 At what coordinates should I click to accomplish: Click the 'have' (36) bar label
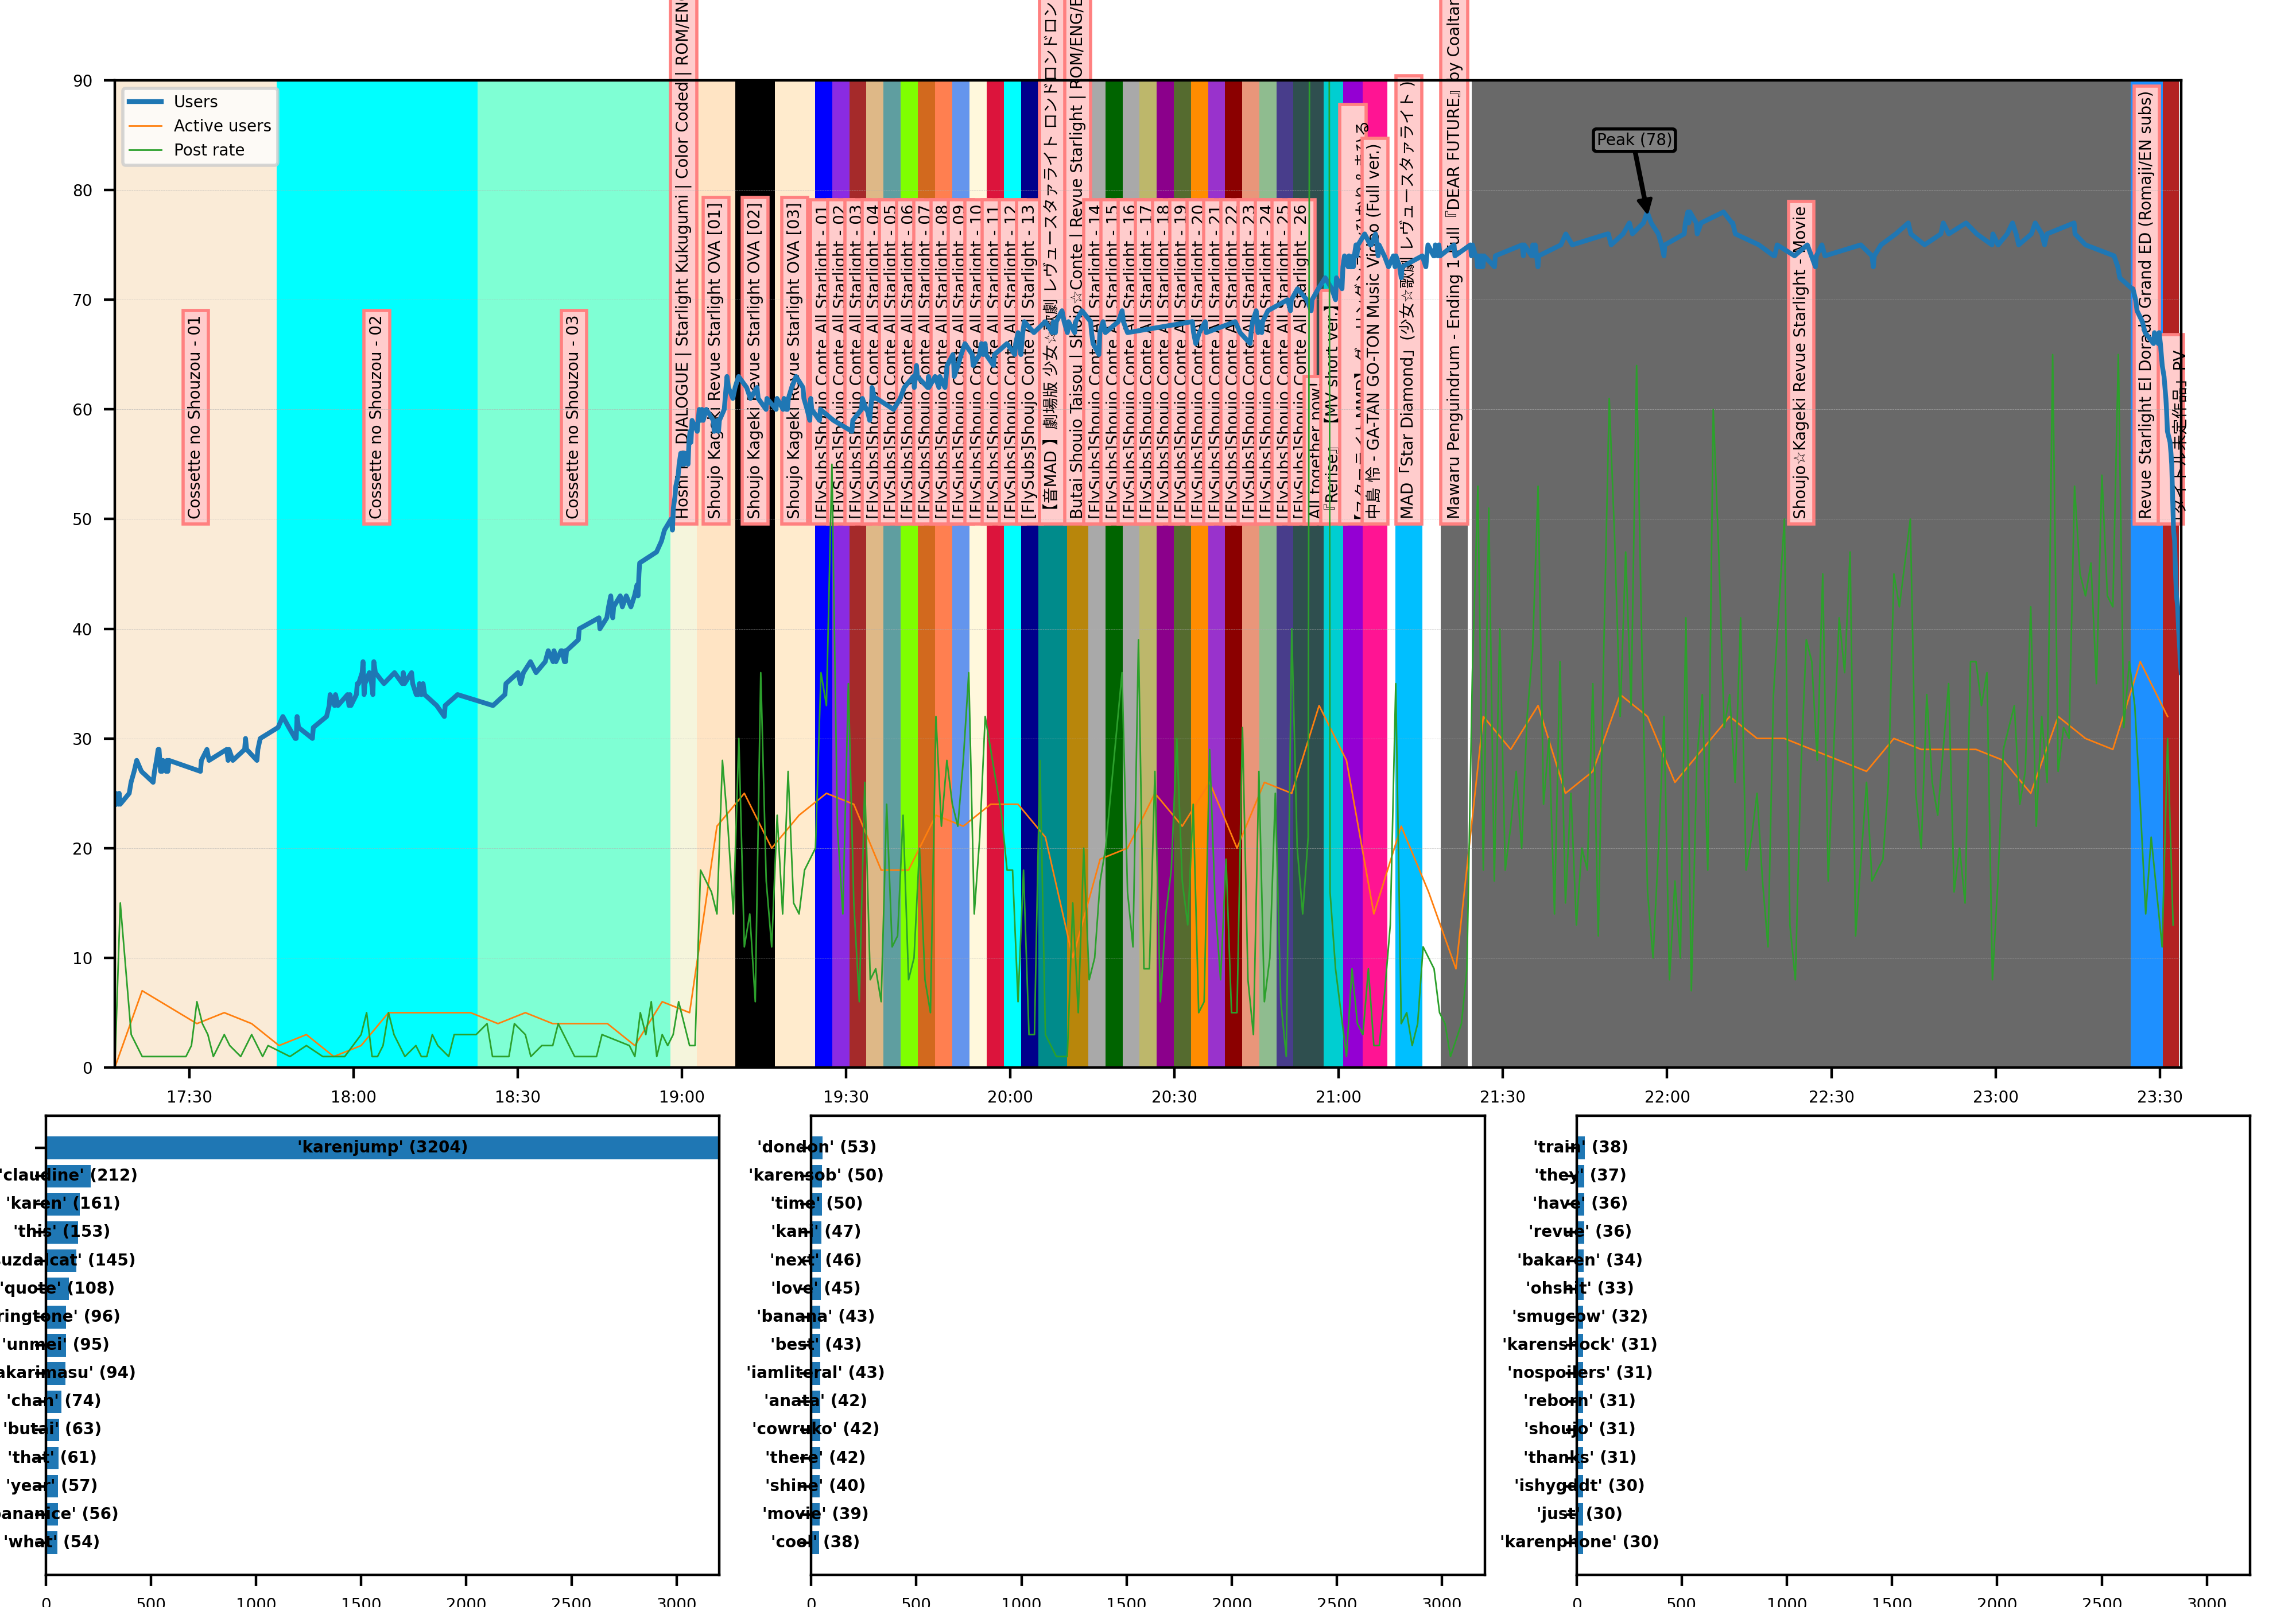pos(1580,1203)
